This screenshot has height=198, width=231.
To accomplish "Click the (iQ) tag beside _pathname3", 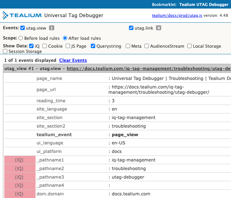I will click(19, 177).
